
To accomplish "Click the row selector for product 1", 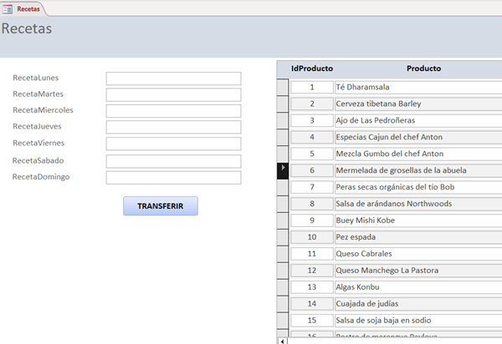I will click(283, 87).
